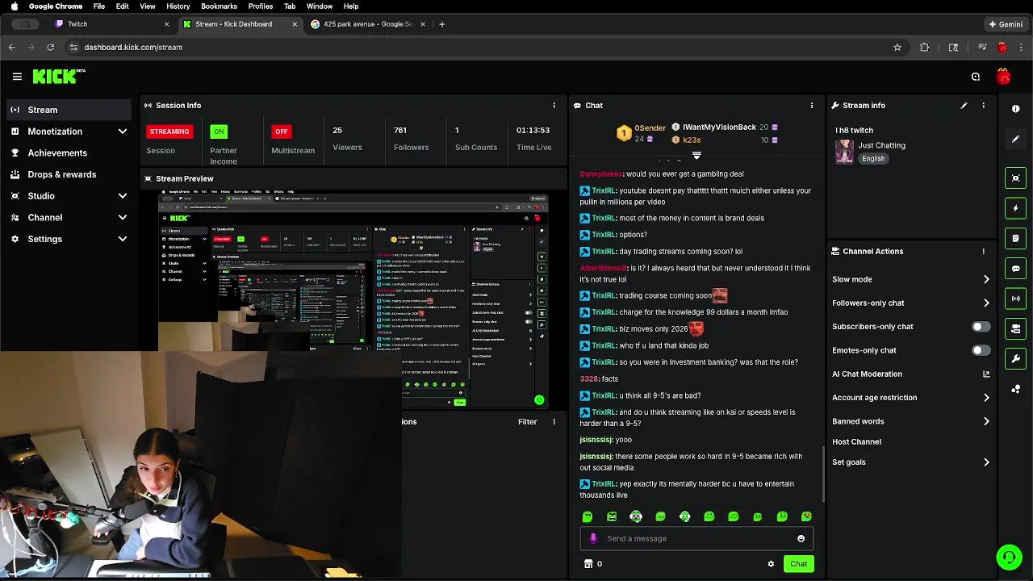Screen dimensions: 1033x581
Task: Click the Kick logo
Action: point(58,77)
